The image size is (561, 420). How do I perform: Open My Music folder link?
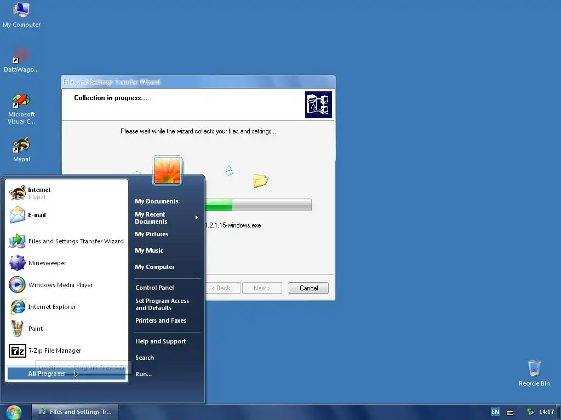[149, 250]
